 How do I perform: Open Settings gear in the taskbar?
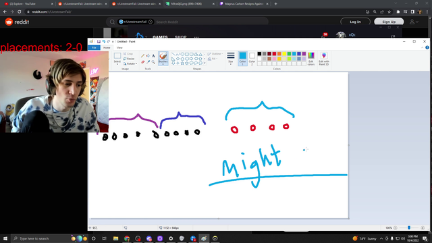click(x=171, y=238)
